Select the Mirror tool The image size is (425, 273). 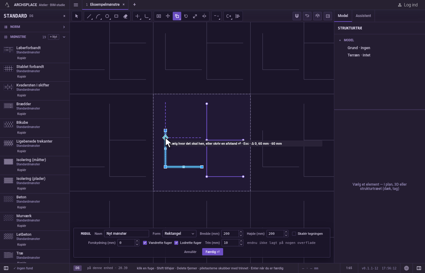point(204,16)
